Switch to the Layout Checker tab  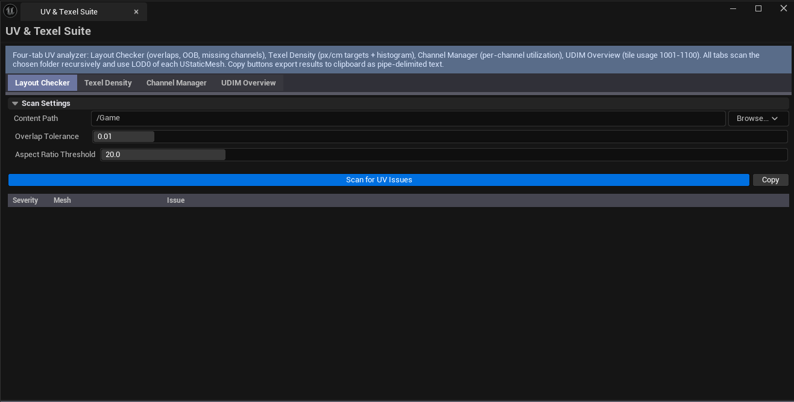pyautogui.click(x=42, y=83)
